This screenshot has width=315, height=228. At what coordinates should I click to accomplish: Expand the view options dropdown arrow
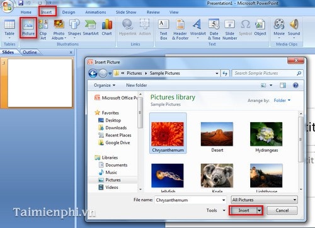(x=271, y=85)
